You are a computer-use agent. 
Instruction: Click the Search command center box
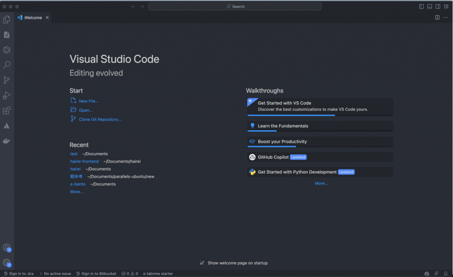(x=235, y=7)
